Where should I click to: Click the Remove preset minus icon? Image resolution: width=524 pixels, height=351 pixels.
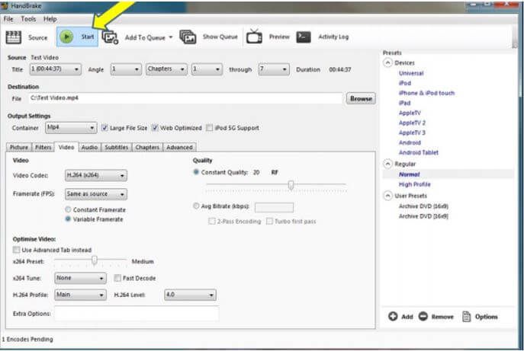pos(423,316)
